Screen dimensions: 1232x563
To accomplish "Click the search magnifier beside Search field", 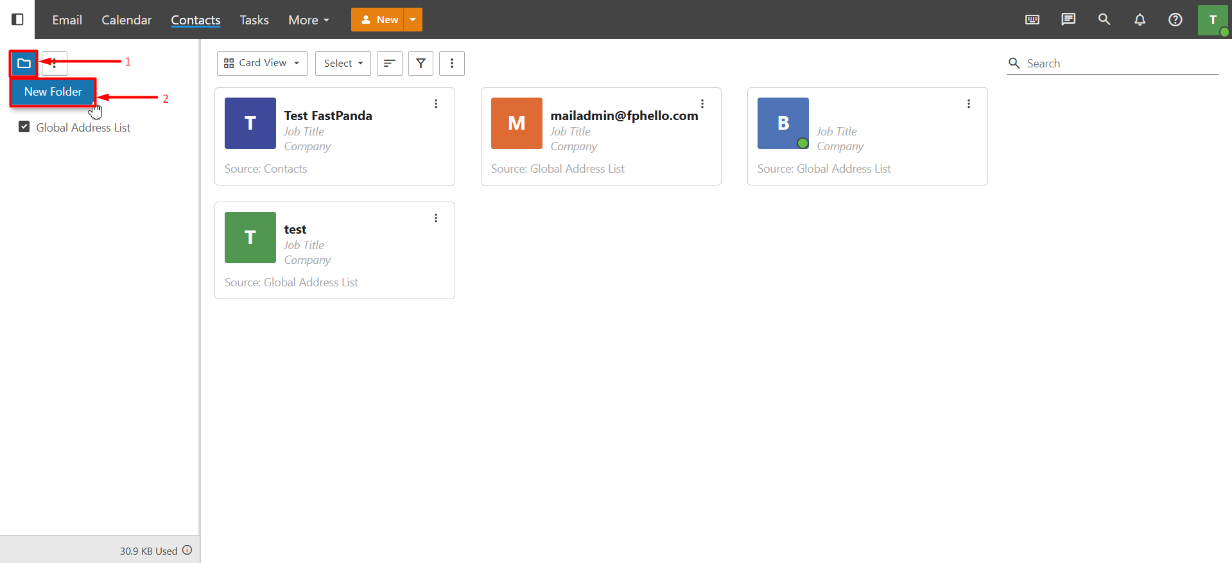I will (x=1014, y=63).
